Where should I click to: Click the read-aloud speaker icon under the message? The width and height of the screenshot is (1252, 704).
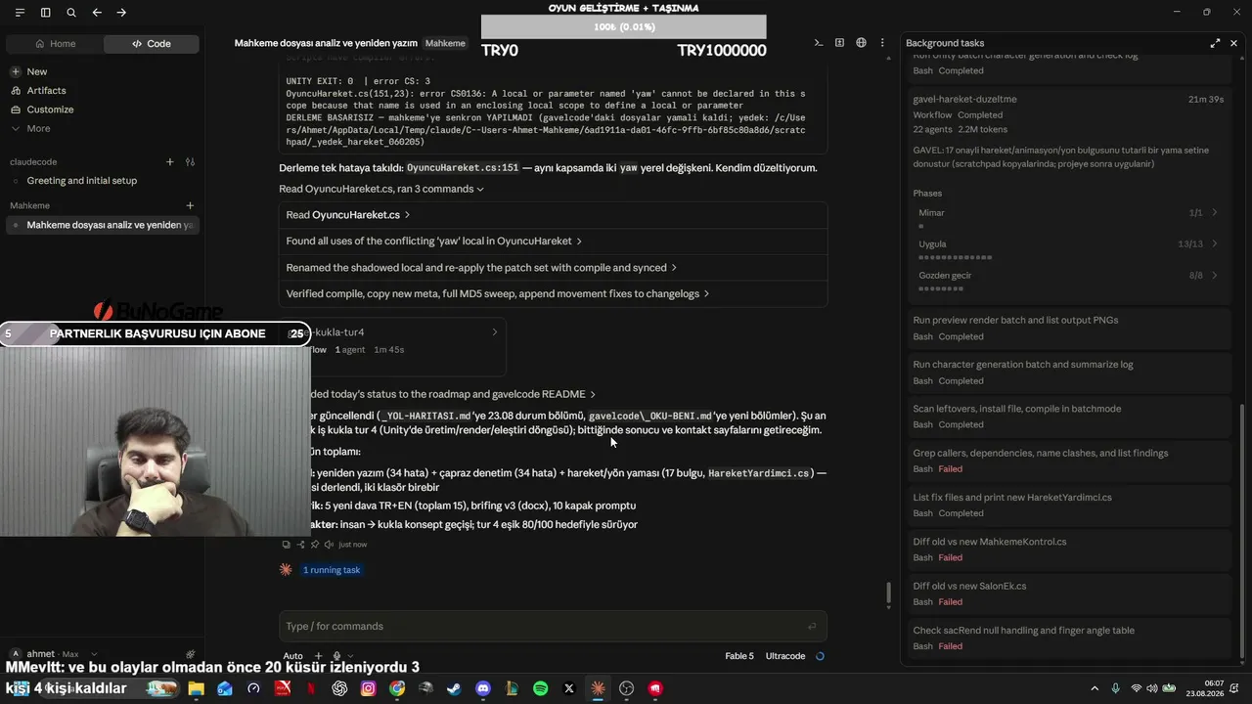pyautogui.click(x=329, y=545)
